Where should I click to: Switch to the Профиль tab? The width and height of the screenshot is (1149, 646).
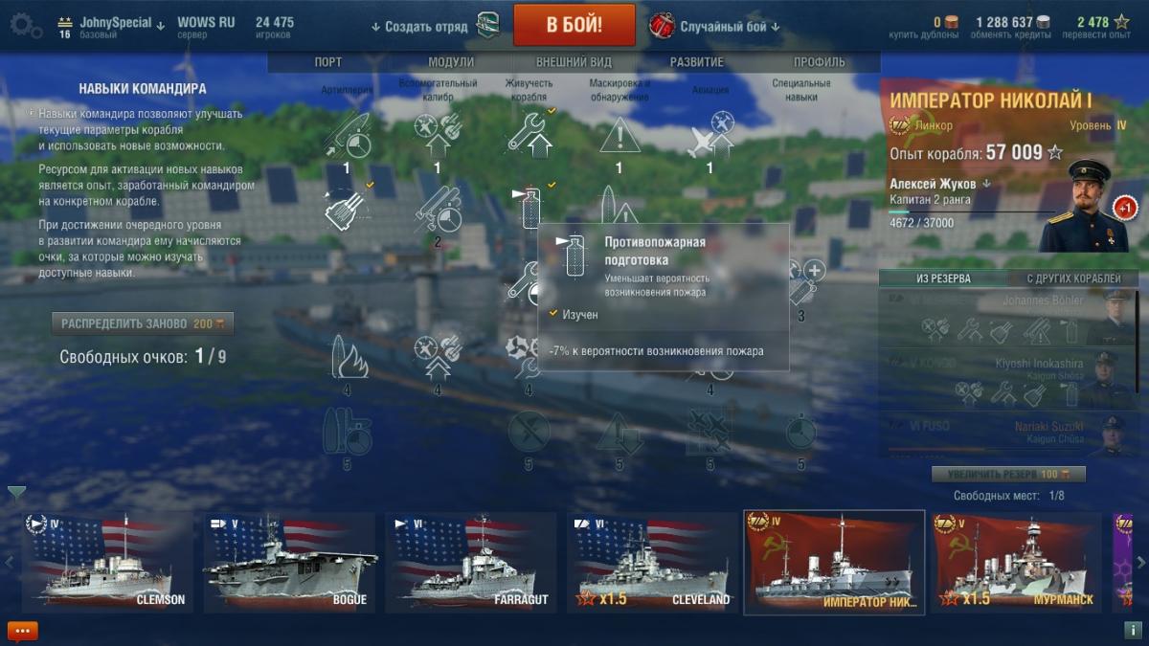820,62
